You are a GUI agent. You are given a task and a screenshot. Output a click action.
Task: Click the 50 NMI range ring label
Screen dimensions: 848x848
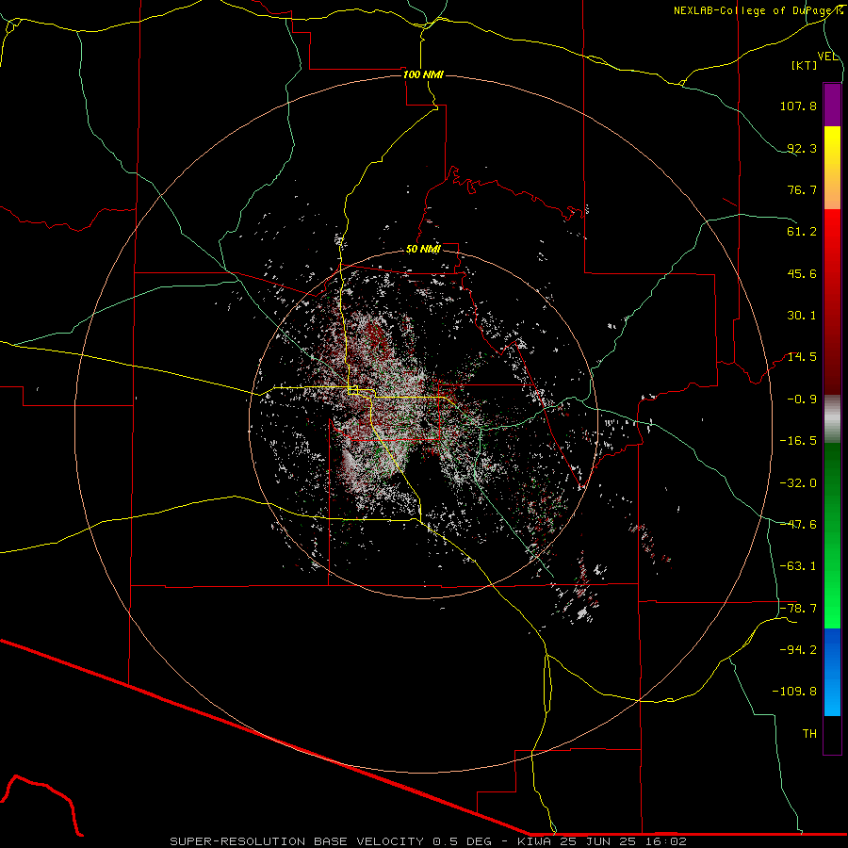pyautogui.click(x=423, y=250)
